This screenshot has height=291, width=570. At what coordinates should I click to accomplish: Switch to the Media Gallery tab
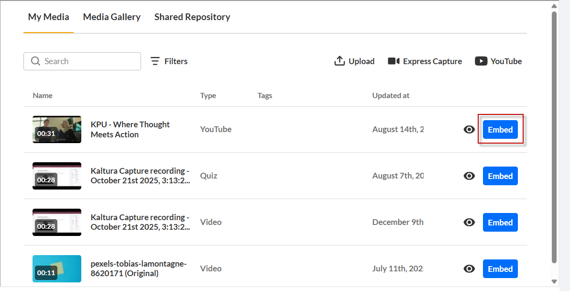111,17
